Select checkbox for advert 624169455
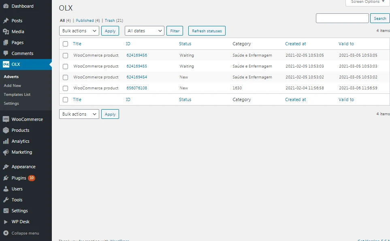 (66, 66)
